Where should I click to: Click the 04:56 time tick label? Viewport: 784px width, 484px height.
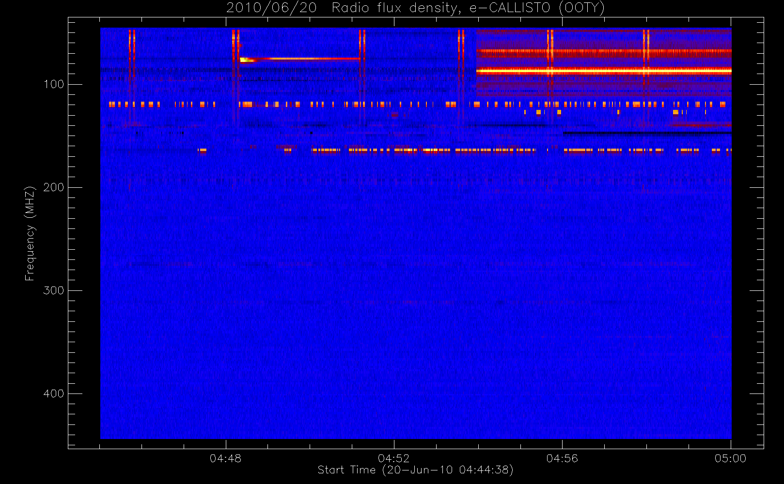click(x=562, y=458)
